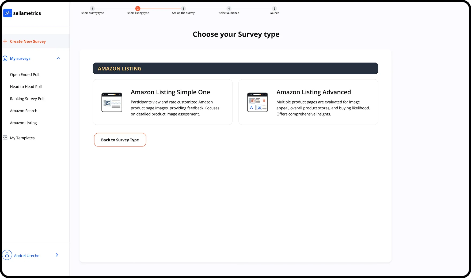Open the My surveys menu label
471x278 pixels.
pos(20,59)
